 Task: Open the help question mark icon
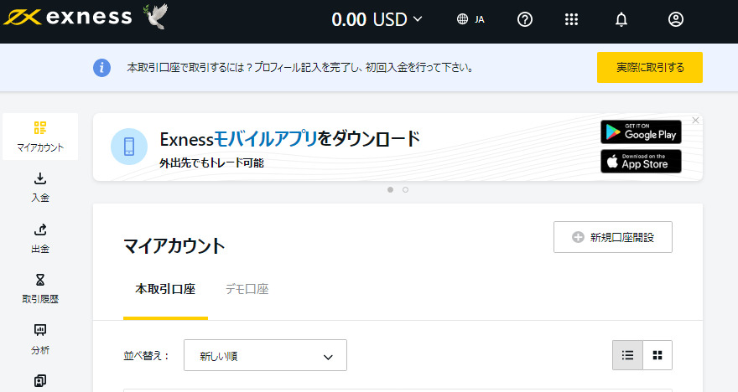[x=525, y=19]
